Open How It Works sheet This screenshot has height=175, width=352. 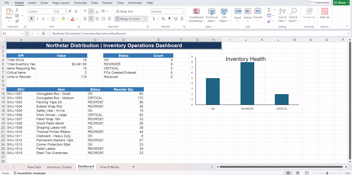[x=109, y=167]
